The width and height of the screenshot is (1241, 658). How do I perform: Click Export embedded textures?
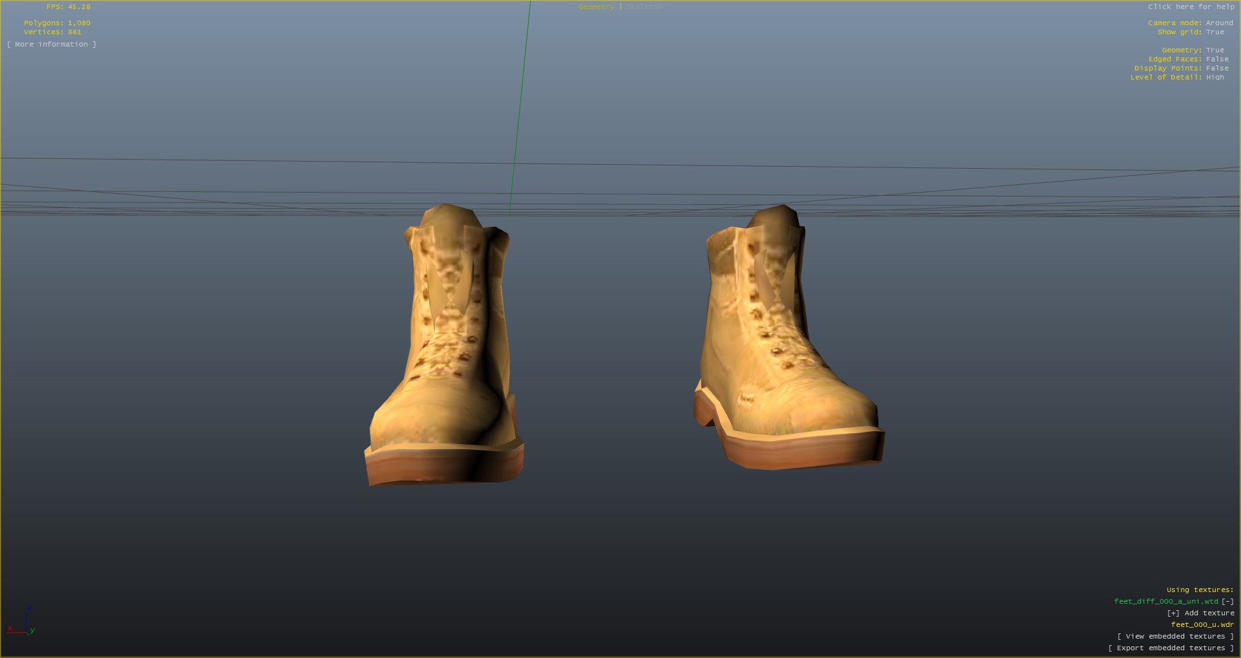pos(1171,648)
